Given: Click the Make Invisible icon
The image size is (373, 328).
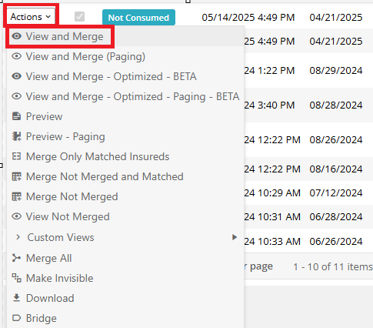Looking at the screenshot, I should point(17,278).
